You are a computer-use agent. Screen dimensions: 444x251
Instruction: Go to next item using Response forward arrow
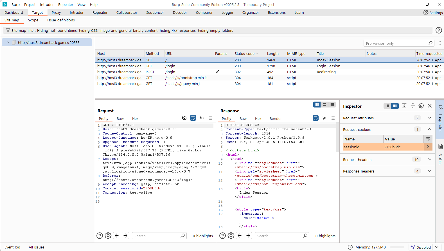click(x=248, y=236)
